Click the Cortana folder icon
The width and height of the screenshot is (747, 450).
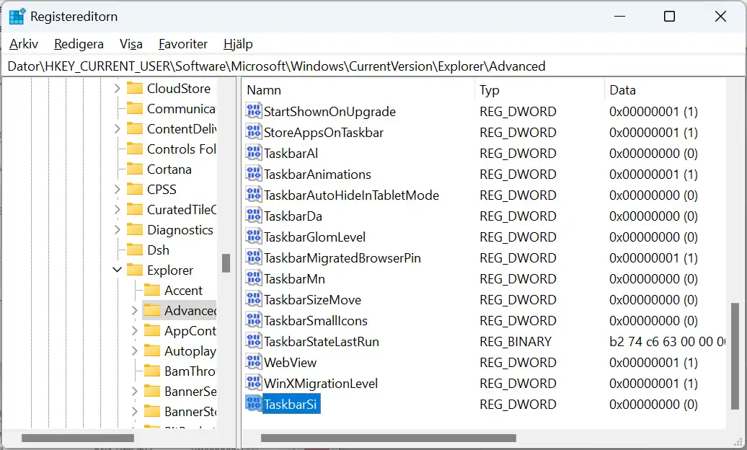tap(135, 169)
